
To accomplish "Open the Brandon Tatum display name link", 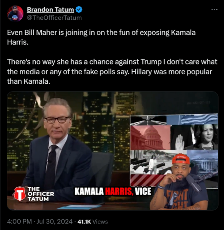I will point(50,10).
